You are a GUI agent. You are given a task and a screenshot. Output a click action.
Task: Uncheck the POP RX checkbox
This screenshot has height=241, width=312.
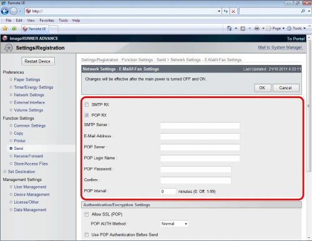pyautogui.click(x=87, y=115)
